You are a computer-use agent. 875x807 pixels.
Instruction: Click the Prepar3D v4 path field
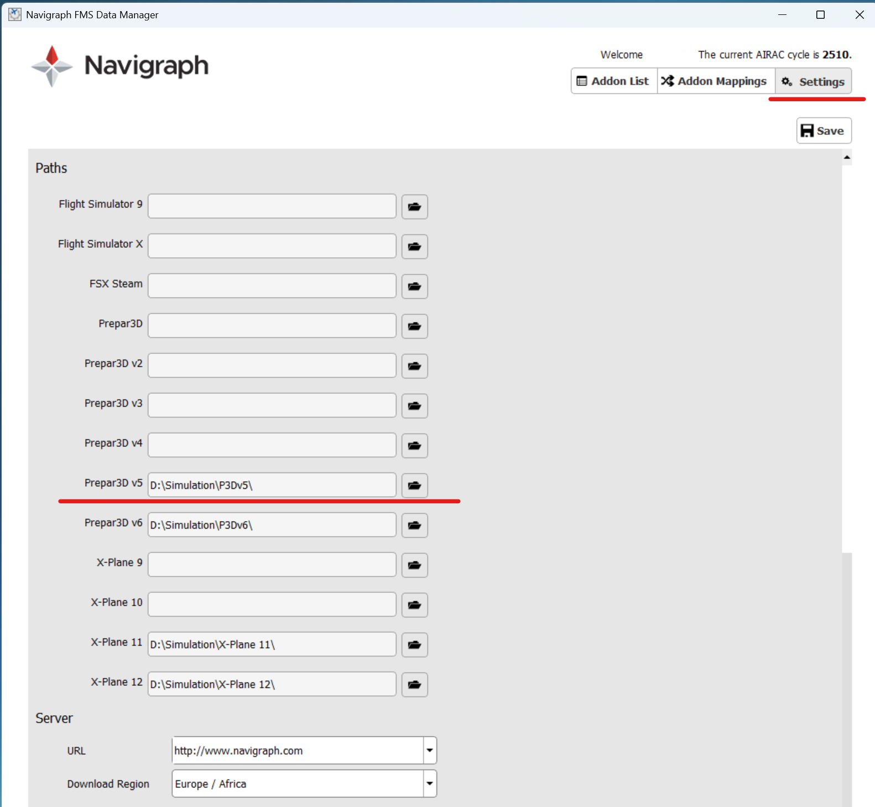click(x=272, y=445)
